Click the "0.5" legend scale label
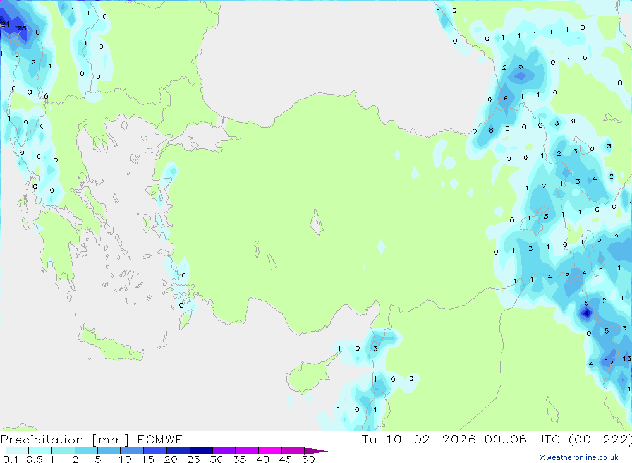 (x=34, y=459)
